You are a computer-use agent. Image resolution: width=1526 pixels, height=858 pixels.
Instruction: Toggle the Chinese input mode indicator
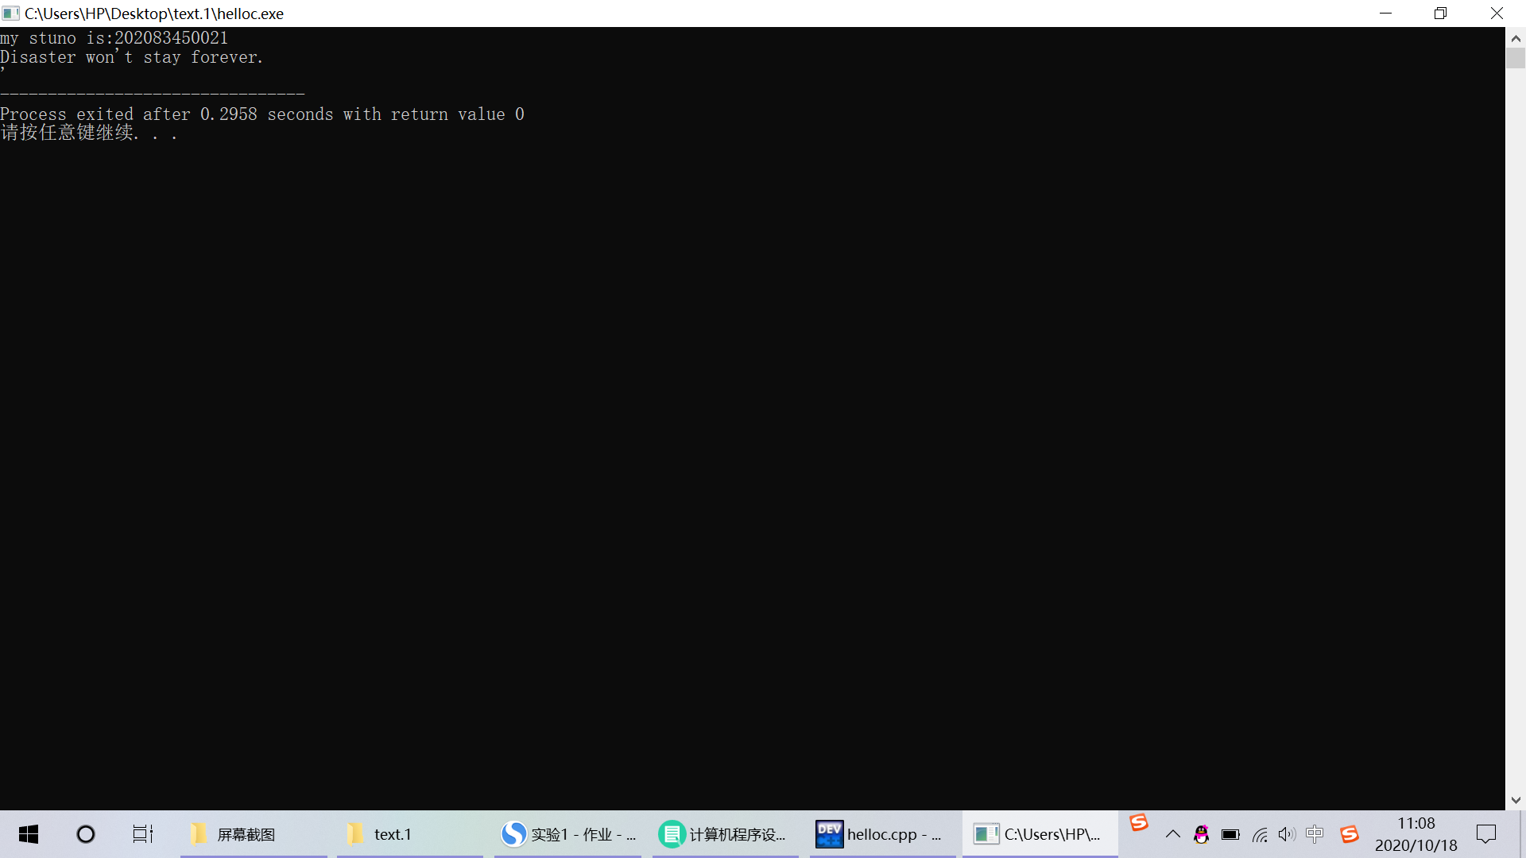coord(1315,834)
